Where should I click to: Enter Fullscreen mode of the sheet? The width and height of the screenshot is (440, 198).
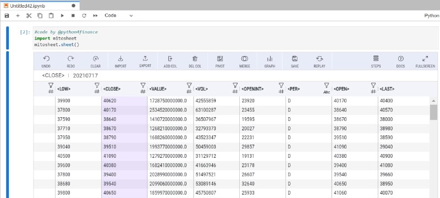(x=425, y=62)
